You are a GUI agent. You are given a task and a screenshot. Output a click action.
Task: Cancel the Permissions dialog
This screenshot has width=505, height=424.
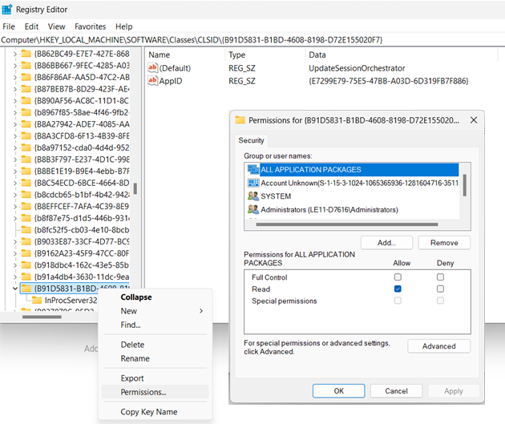(x=396, y=391)
